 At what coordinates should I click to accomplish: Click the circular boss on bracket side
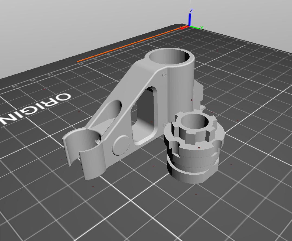(121, 145)
